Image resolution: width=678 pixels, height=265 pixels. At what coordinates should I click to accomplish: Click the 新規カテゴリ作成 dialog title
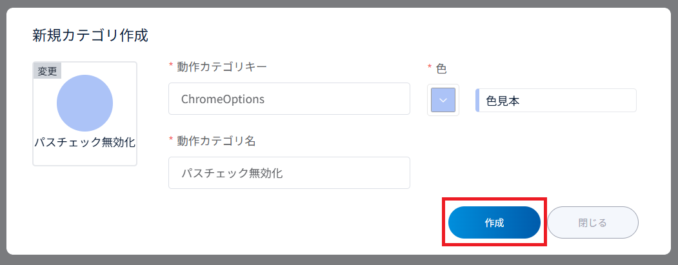click(90, 35)
